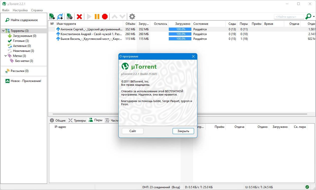Collapse the Торренты tree node
316x190 pixels.
(x=3, y=31)
